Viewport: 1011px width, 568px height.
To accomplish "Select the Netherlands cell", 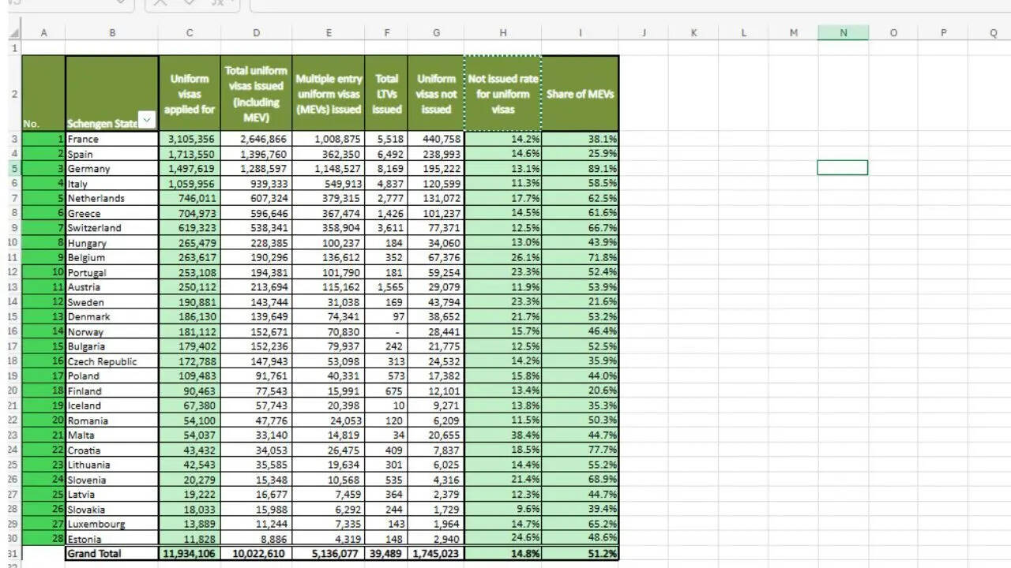I will [111, 198].
